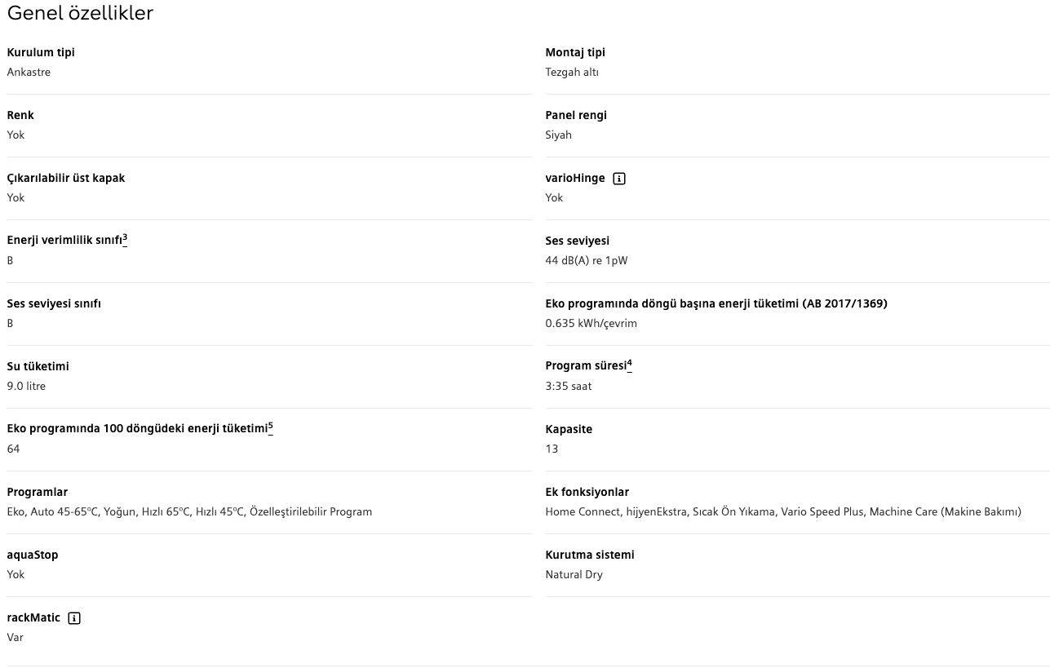This screenshot has height=668, width=1050.
Task: Click the Kapasite label
Action: (x=569, y=429)
